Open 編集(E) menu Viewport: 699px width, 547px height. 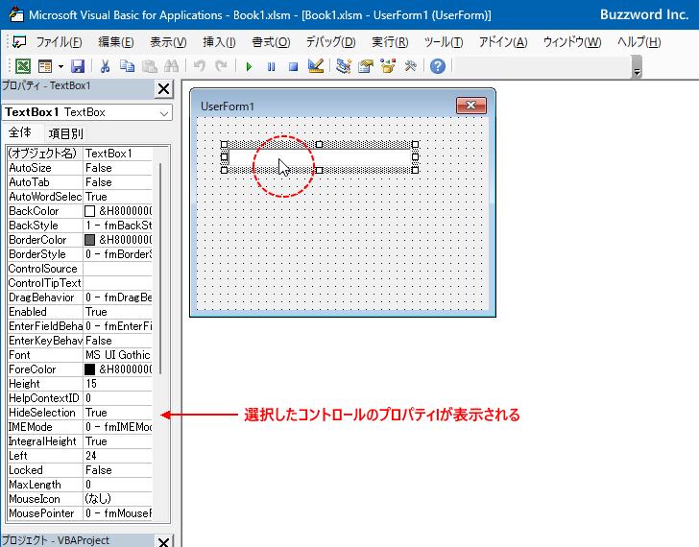coord(116,42)
